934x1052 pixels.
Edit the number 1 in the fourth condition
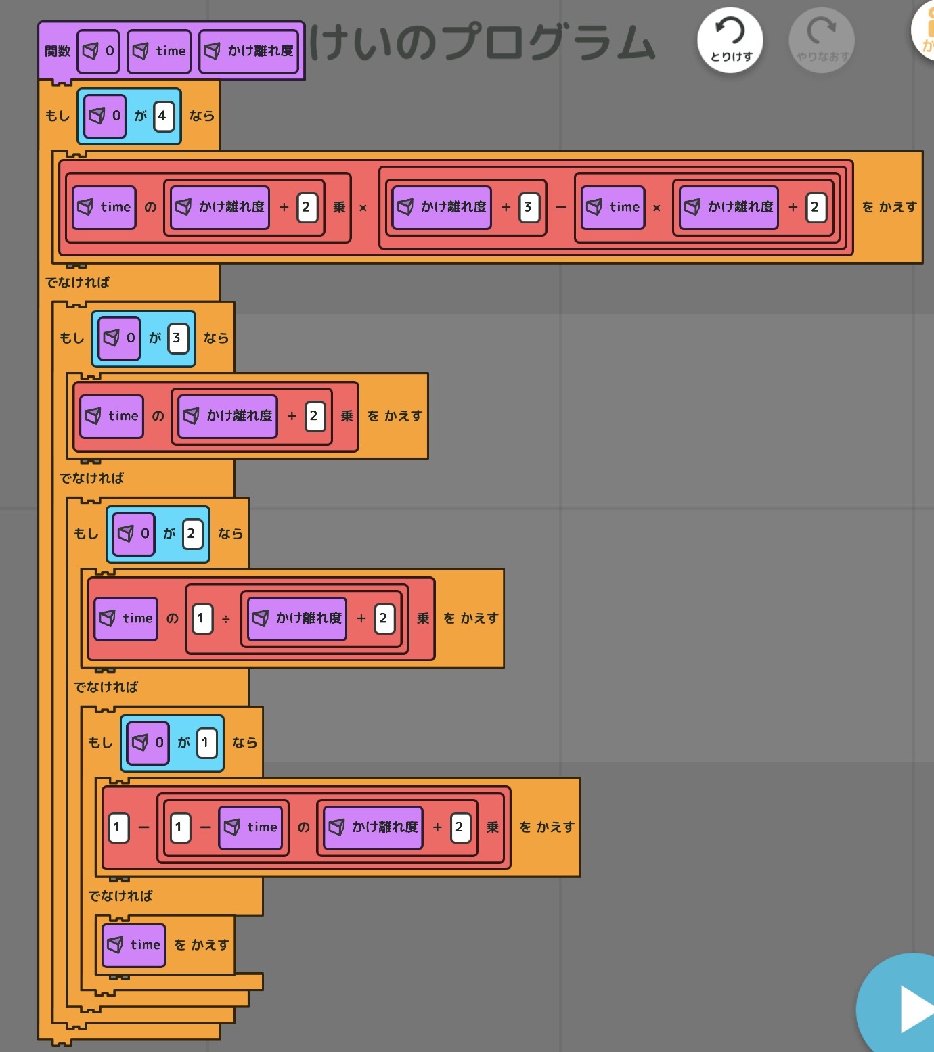(x=206, y=742)
